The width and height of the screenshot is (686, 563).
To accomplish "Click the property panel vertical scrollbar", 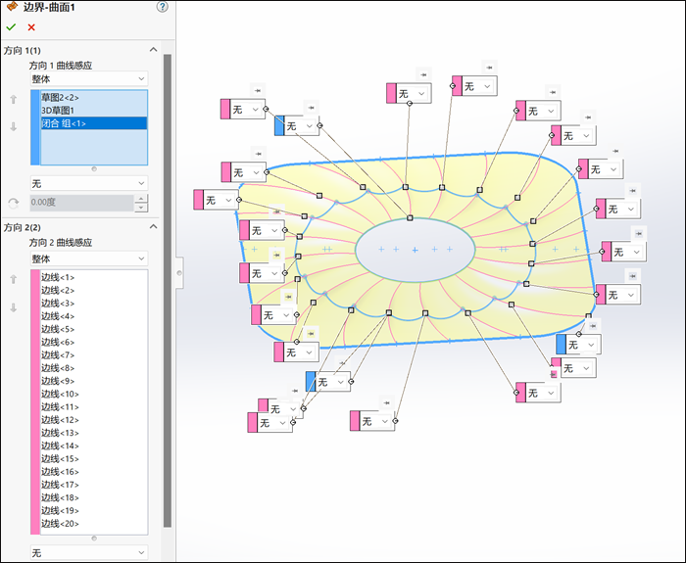I will pos(168,294).
